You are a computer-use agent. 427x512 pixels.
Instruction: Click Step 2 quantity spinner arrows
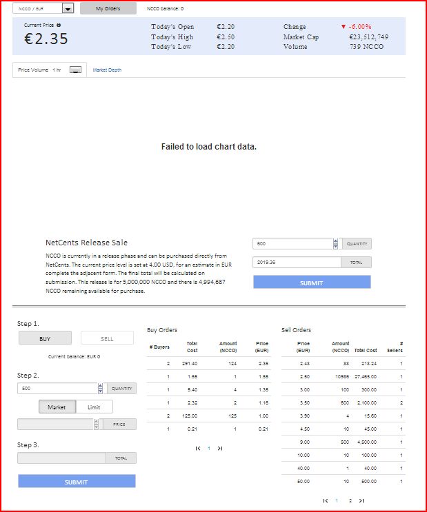coord(101,389)
